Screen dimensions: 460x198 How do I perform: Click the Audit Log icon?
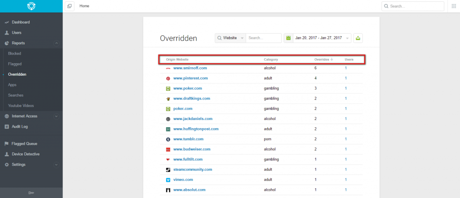tap(7, 127)
